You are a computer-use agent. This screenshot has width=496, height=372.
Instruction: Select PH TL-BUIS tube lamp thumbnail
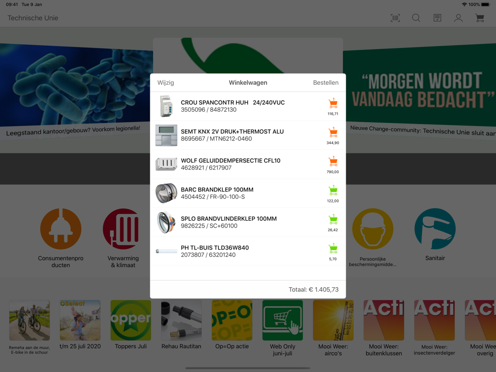coord(166,251)
